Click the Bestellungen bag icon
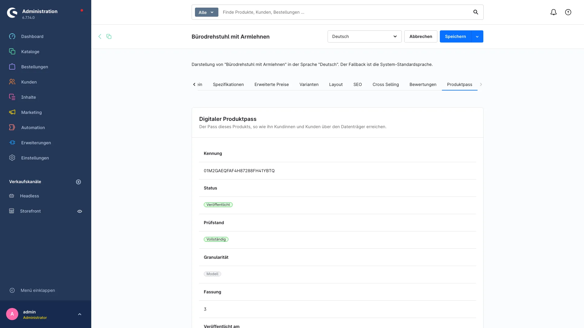Viewport: 584px width, 328px height. coord(12,67)
